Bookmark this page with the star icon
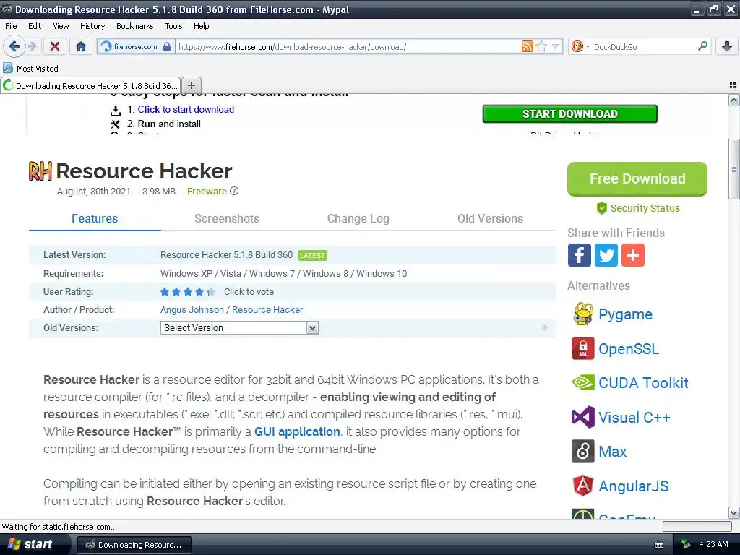This screenshot has height=555, width=740. tap(541, 46)
